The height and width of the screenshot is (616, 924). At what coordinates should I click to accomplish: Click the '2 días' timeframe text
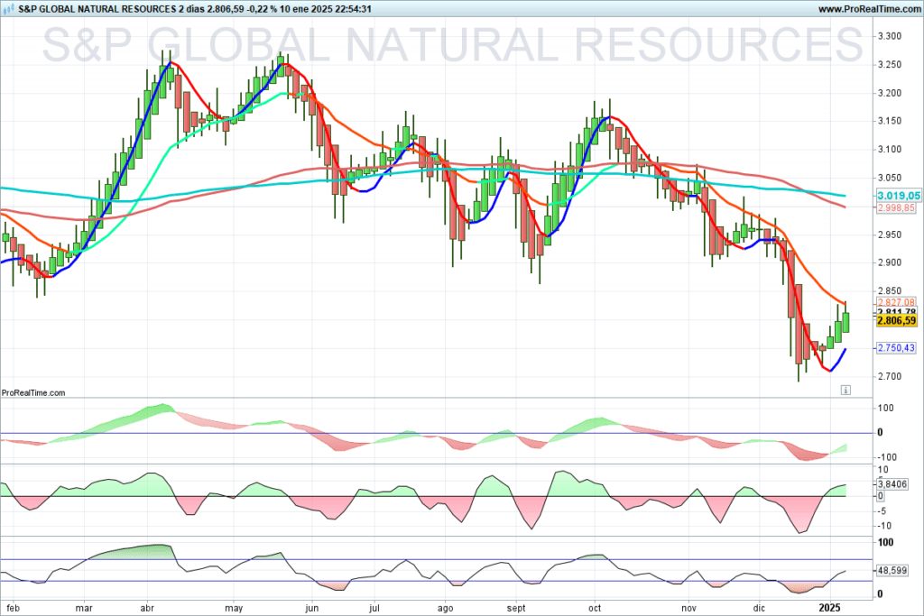(x=191, y=9)
